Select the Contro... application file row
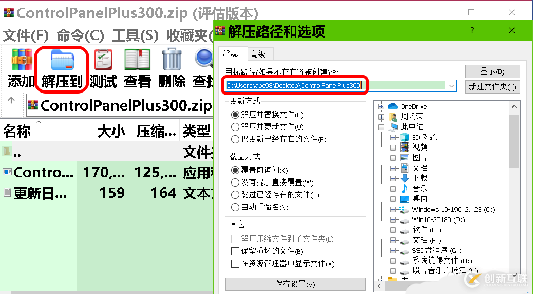 (106, 173)
